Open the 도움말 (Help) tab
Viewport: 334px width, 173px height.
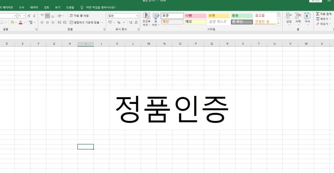tap(70, 8)
